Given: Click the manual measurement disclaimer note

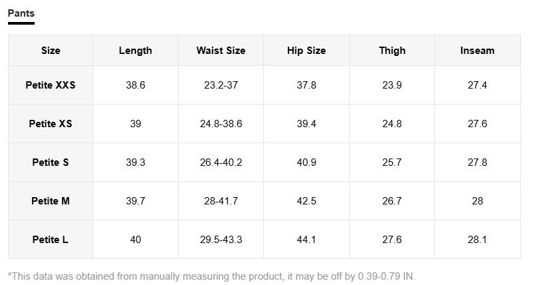Looking at the screenshot, I should pos(212,276).
